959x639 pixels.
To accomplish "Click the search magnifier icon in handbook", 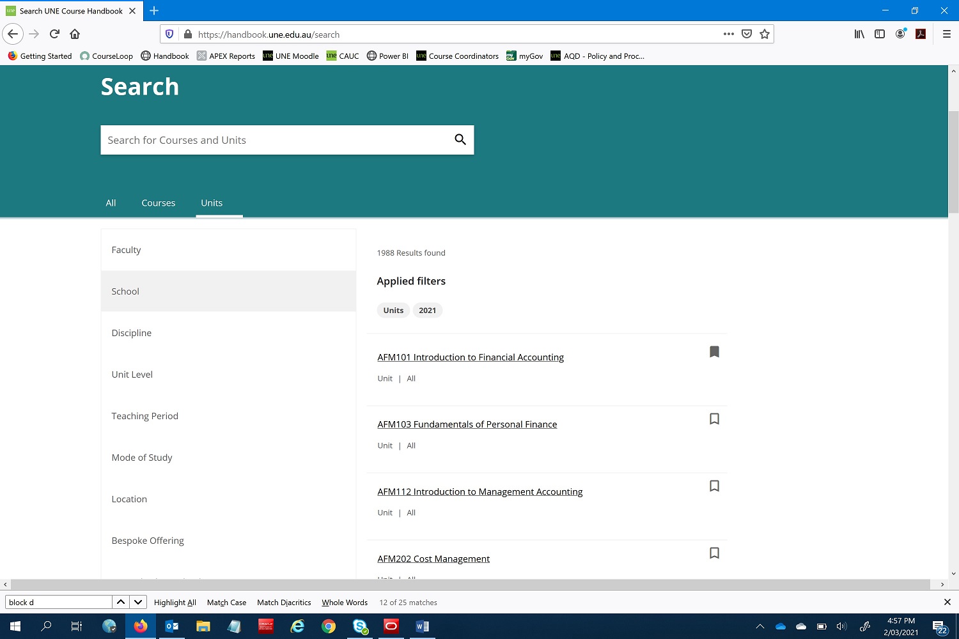I will pyautogui.click(x=460, y=139).
